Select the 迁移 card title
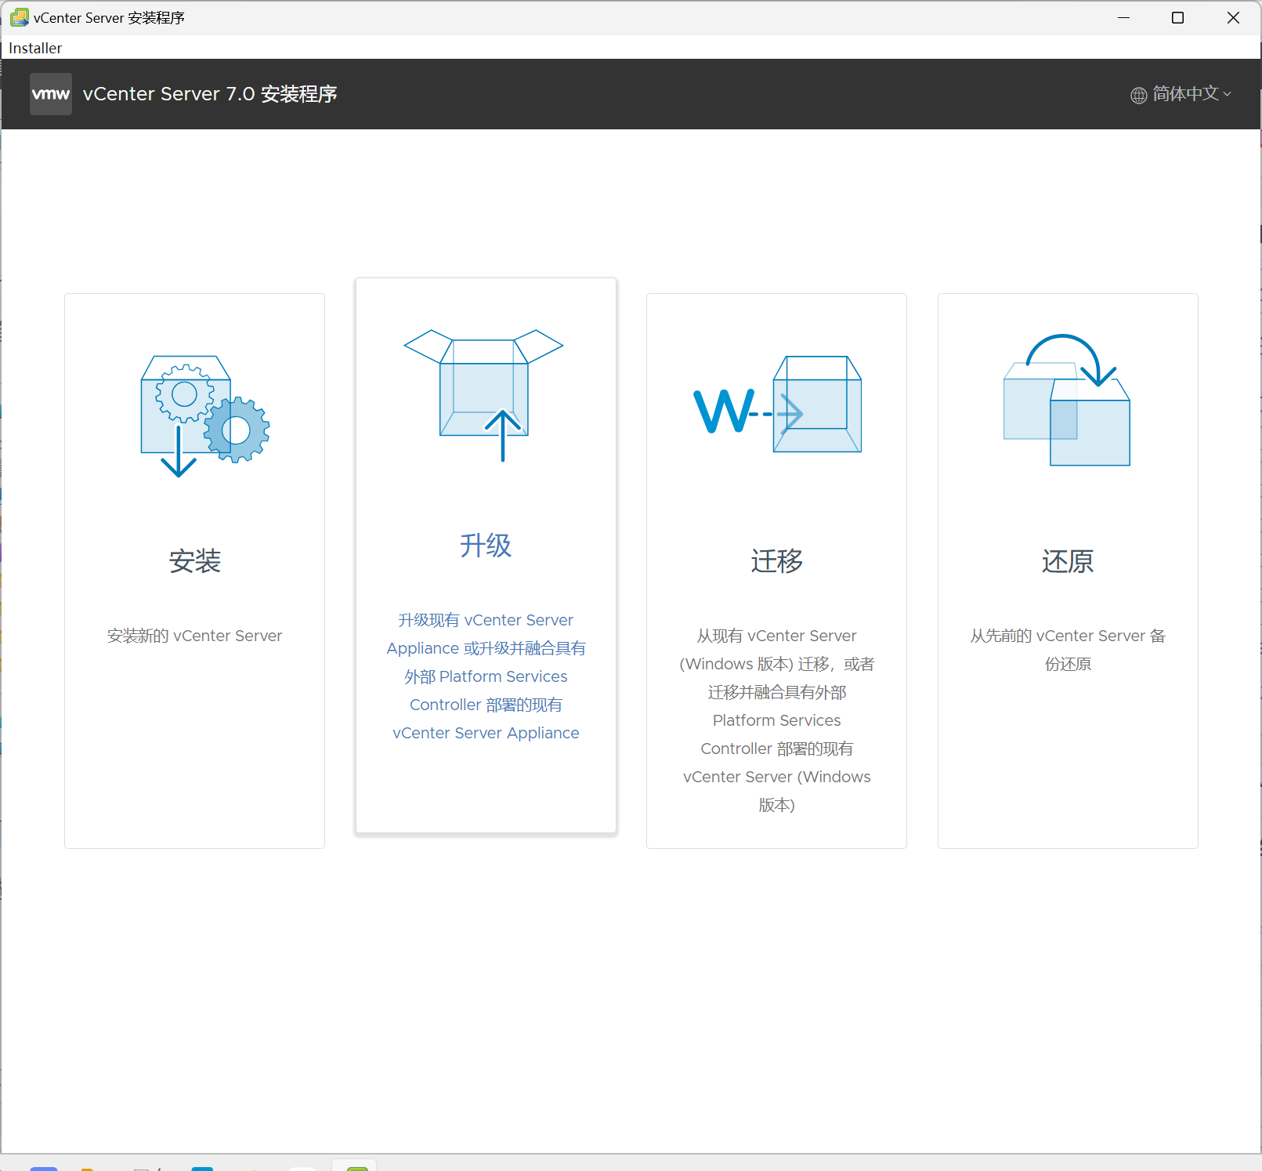Screen dimensions: 1262x1171 [776, 561]
